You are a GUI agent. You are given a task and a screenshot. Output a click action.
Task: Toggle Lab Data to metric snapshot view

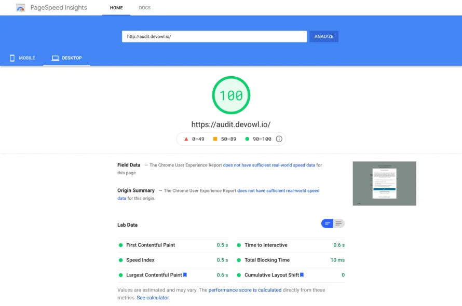coord(328,223)
